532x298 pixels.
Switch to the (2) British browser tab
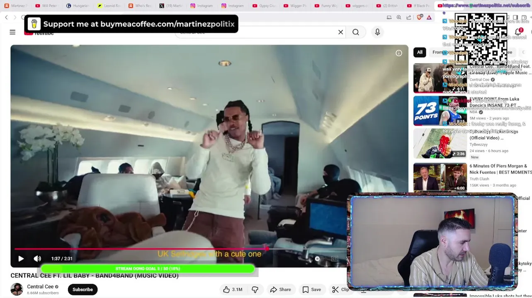(x=388, y=6)
